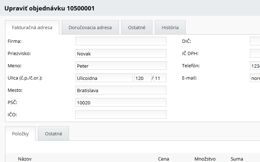The width and height of the screenshot is (260, 162).
Task: Focus the Priezvisko field containing Novak
Action: (121, 53)
